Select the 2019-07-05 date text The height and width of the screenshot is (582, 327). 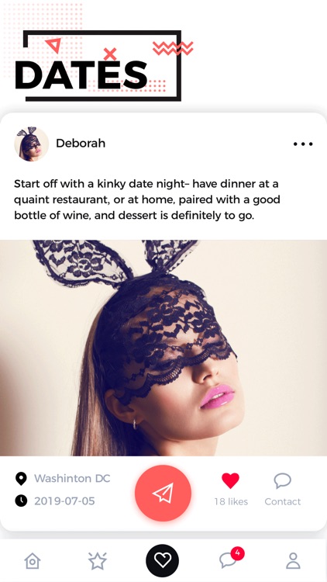click(x=64, y=501)
